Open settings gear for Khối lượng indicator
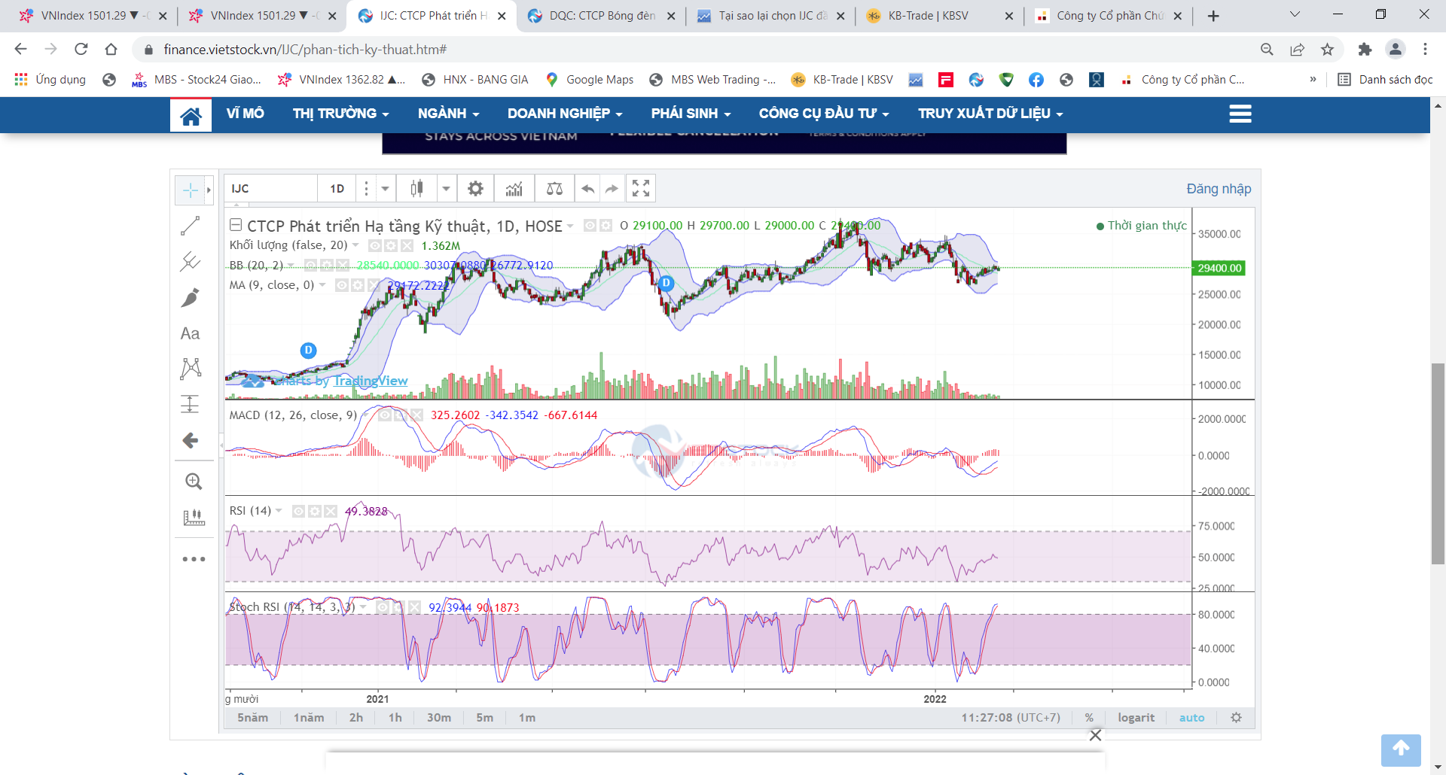1446x775 pixels. (x=391, y=245)
